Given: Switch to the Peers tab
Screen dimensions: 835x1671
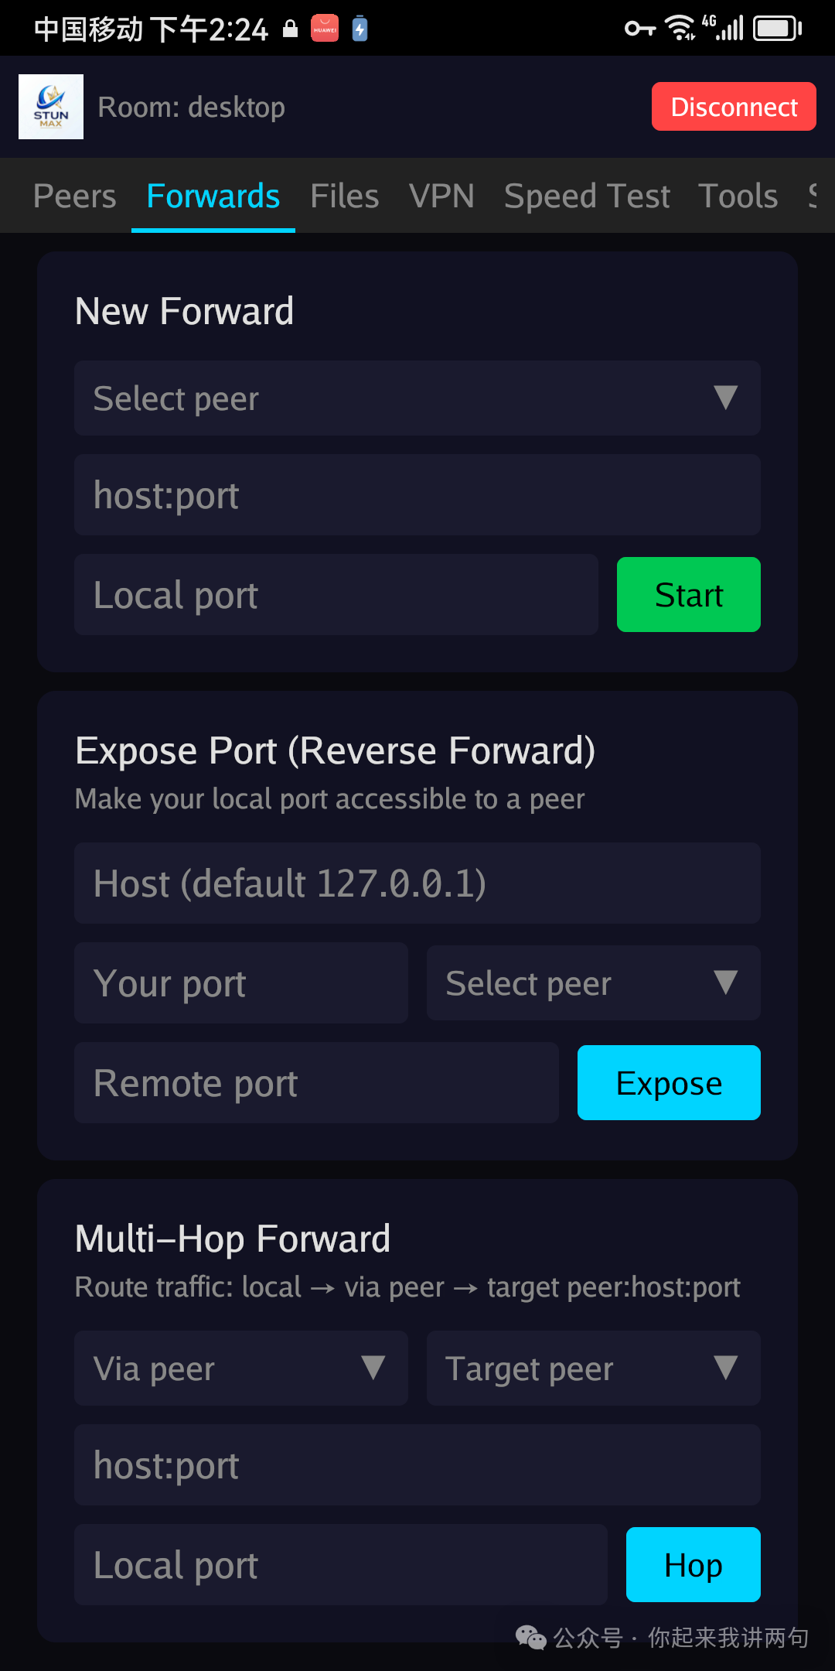Looking at the screenshot, I should pos(75,196).
